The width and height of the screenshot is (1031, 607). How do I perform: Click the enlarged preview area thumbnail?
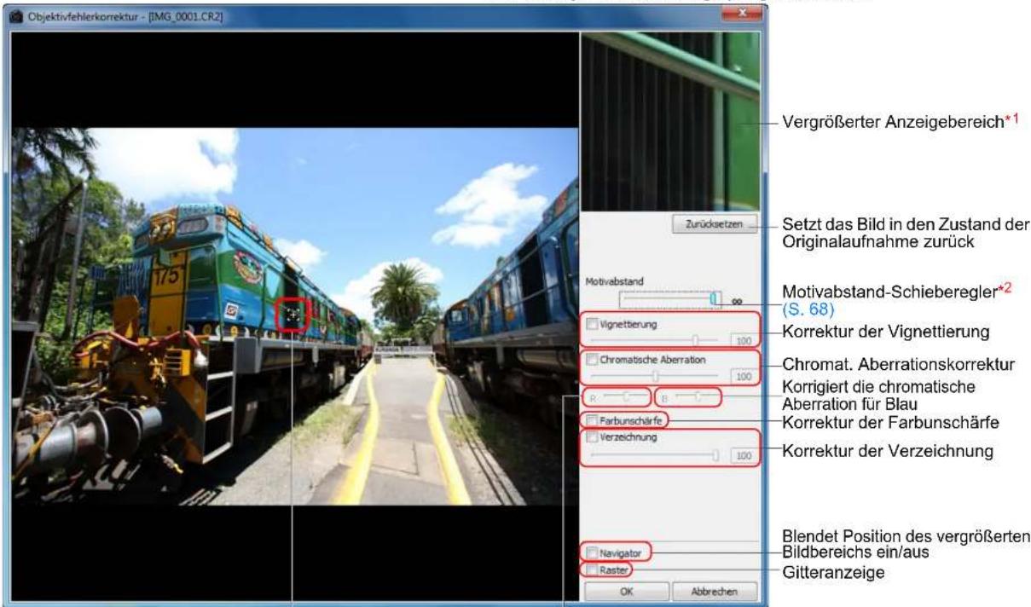pyautogui.click(x=669, y=123)
